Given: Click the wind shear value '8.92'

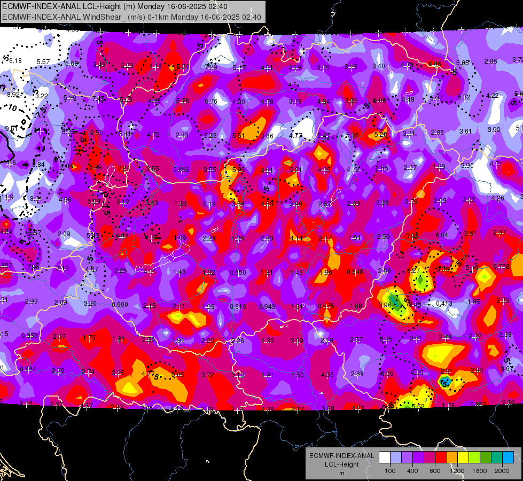Looking at the screenshot, I should coord(13,95).
